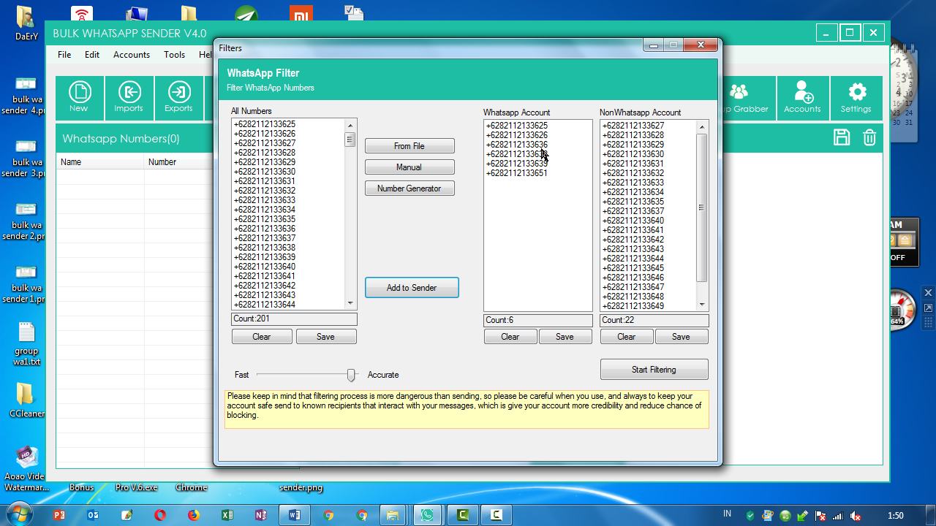This screenshot has height=526, width=936.
Task: Click the trash icon of Whatsapp Numbers
Action: pos(869,137)
